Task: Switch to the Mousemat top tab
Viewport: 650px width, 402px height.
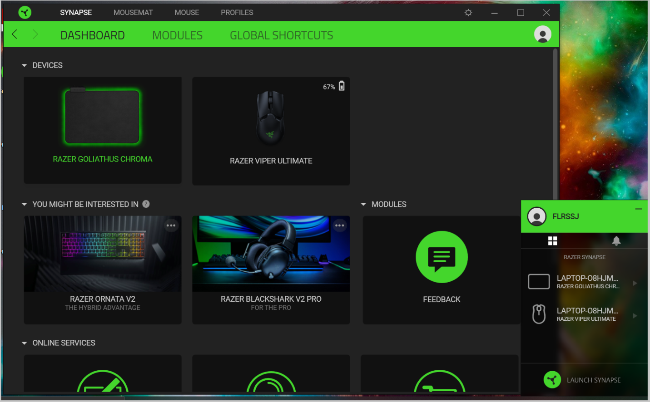Action: [x=133, y=13]
